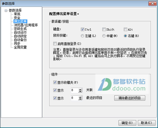
Task: Uncheck 显示收藏夹(F) checkbox
Action: coord(55,82)
